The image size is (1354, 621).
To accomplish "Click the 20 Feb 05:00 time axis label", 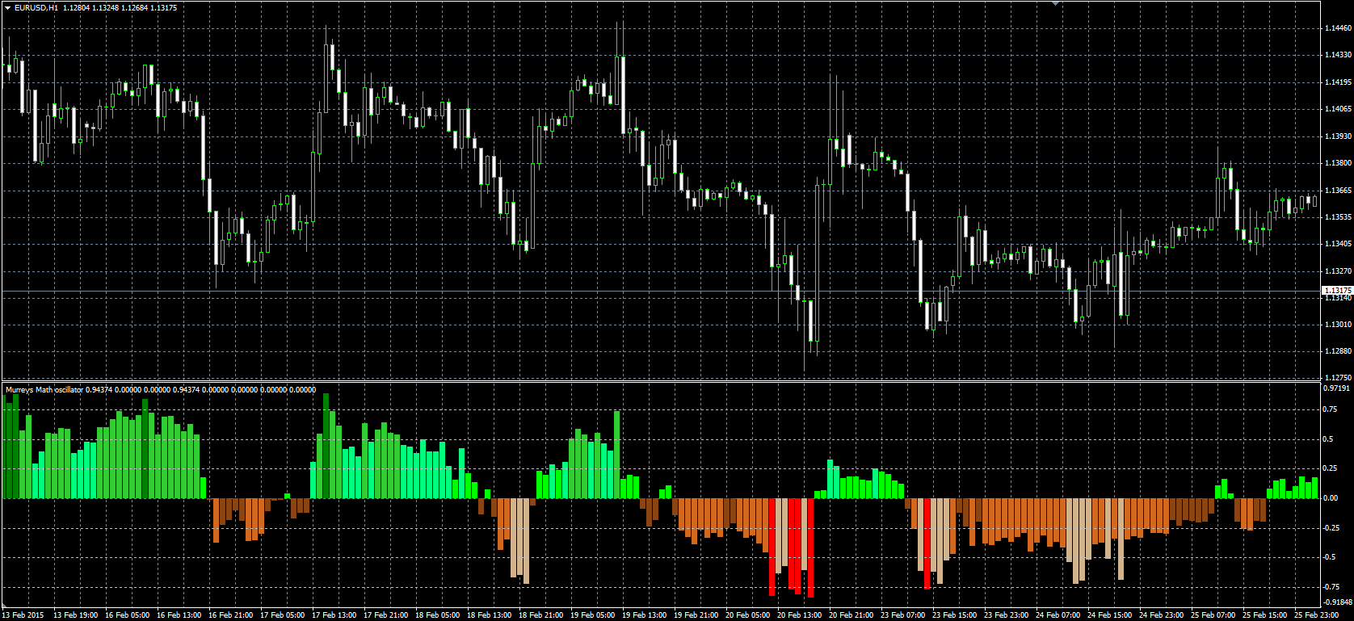I will click(x=747, y=615).
